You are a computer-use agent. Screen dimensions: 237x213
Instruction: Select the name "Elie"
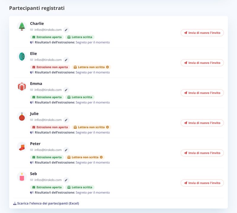pyautogui.click(x=33, y=54)
